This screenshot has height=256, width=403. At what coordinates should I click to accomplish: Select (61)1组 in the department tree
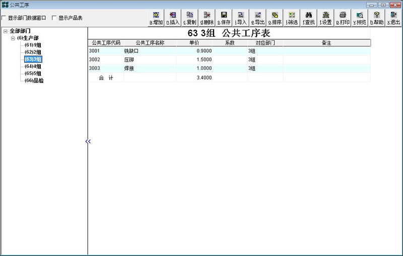(x=33, y=45)
